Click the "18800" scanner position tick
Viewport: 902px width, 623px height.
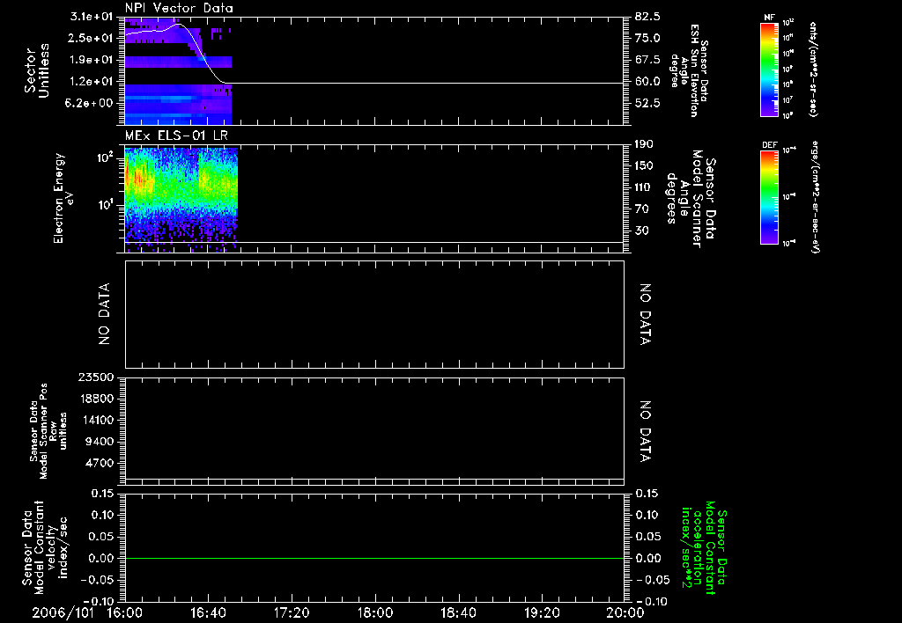(99, 399)
